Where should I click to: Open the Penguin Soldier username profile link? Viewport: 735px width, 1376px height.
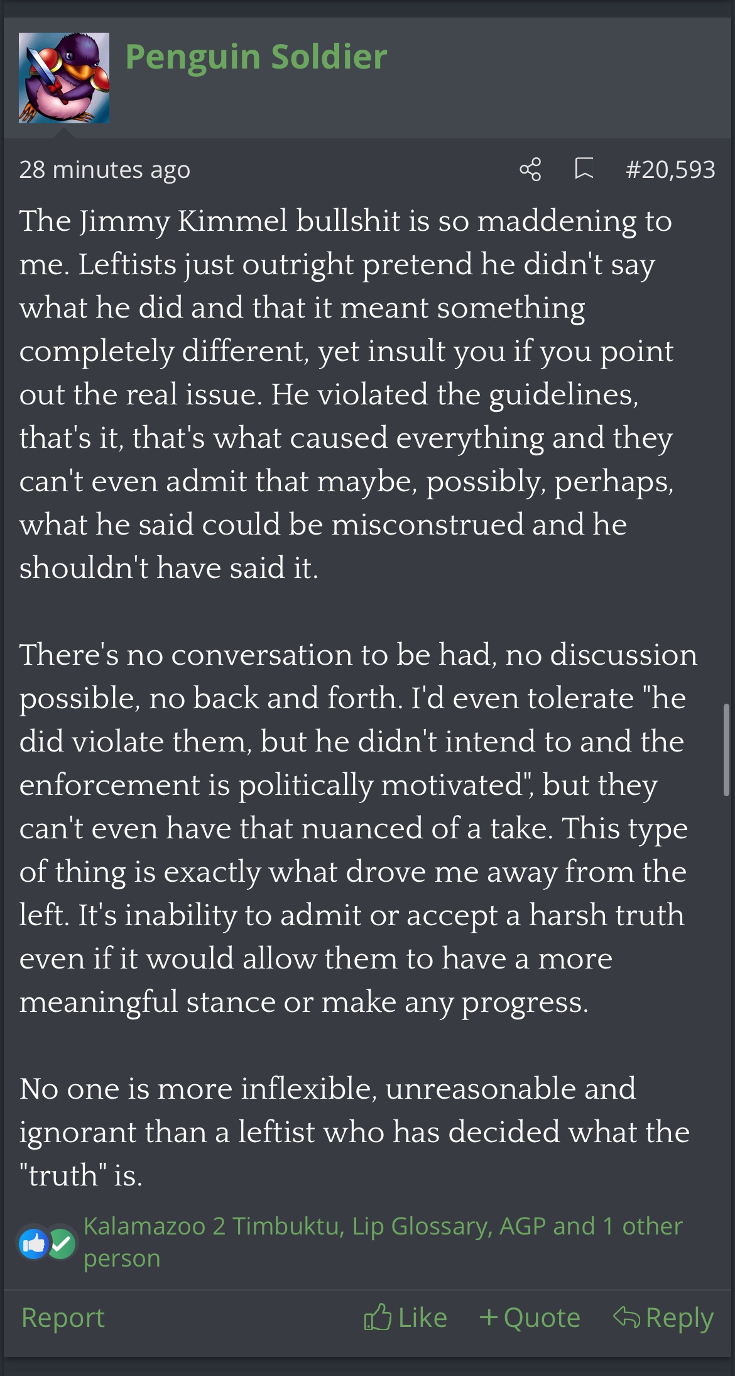256,57
